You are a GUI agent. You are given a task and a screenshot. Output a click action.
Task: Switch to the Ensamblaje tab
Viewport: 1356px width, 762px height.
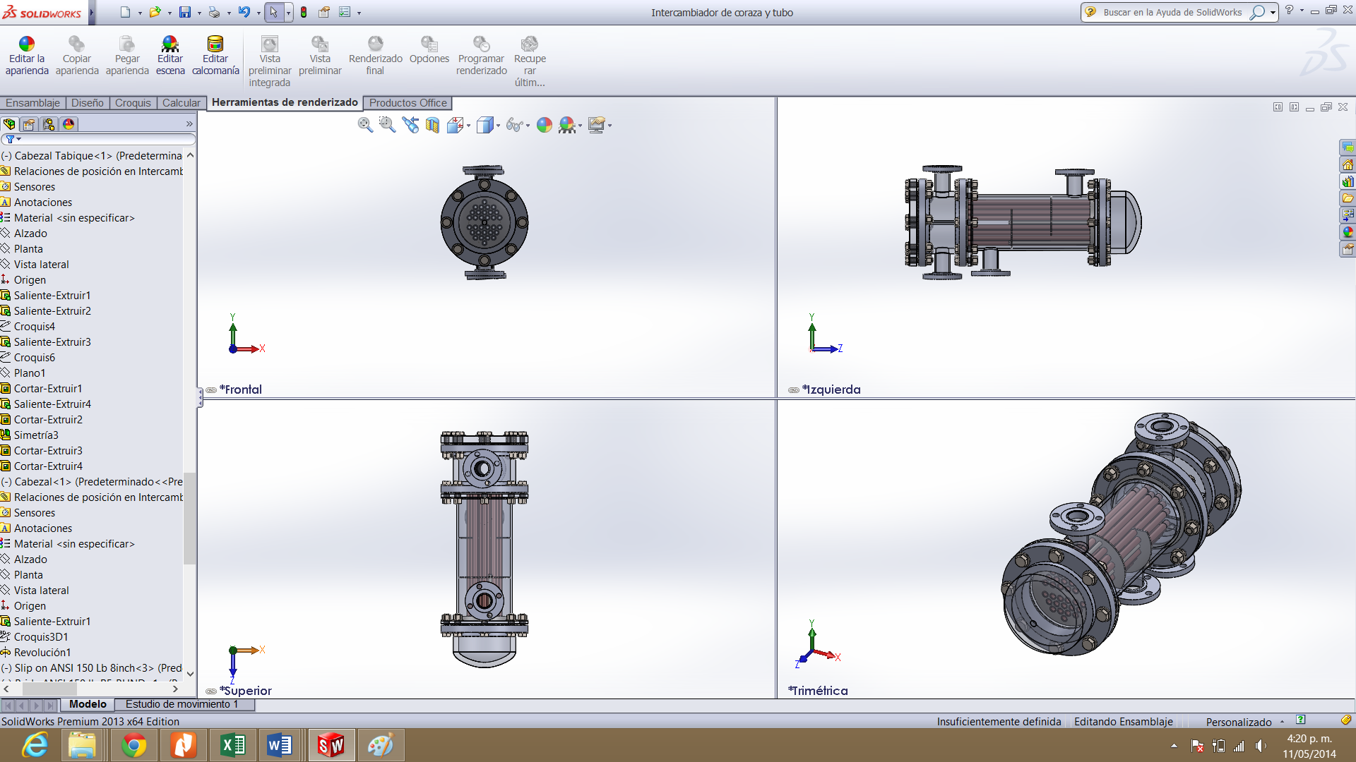[x=32, y=103]
